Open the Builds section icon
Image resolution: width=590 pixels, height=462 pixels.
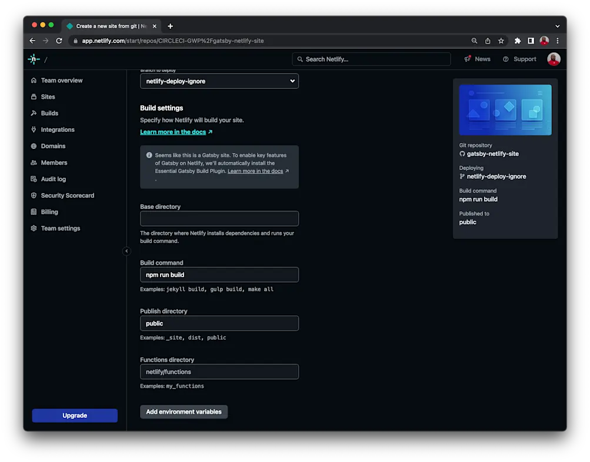[35, 113]
